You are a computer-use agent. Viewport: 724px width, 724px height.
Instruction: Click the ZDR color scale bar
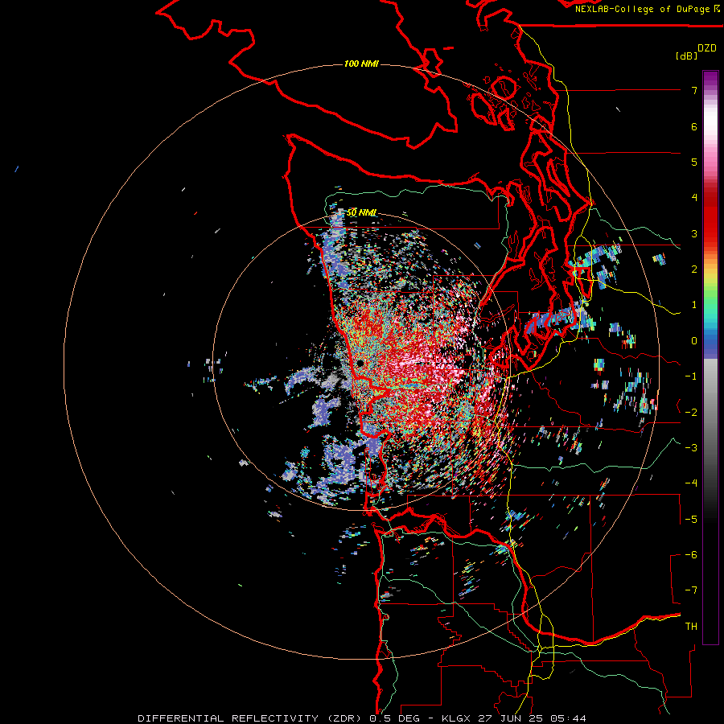710,357
